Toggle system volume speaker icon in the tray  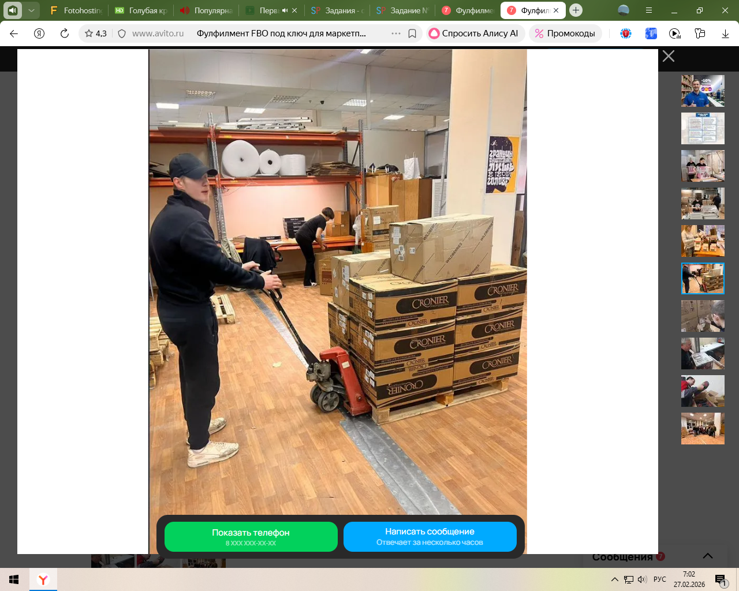click(642, 579)
